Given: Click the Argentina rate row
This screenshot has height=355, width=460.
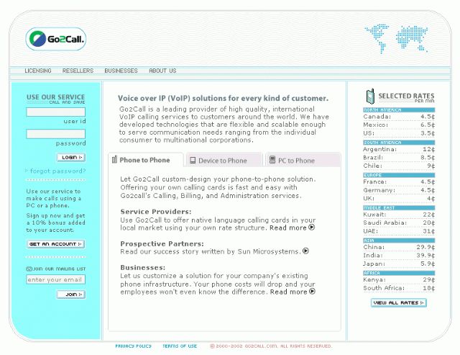Looking at the screenshot, I should [x=399, y=149].
